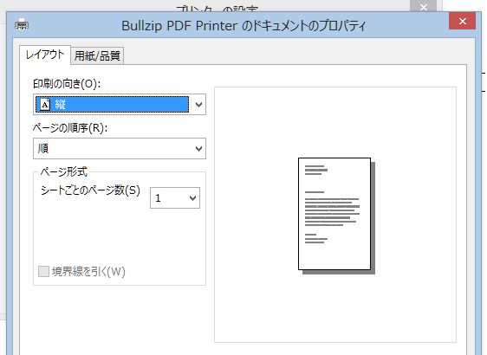Open the pages per sheet dropdown
Screen dimensions: 487x355
175,197
